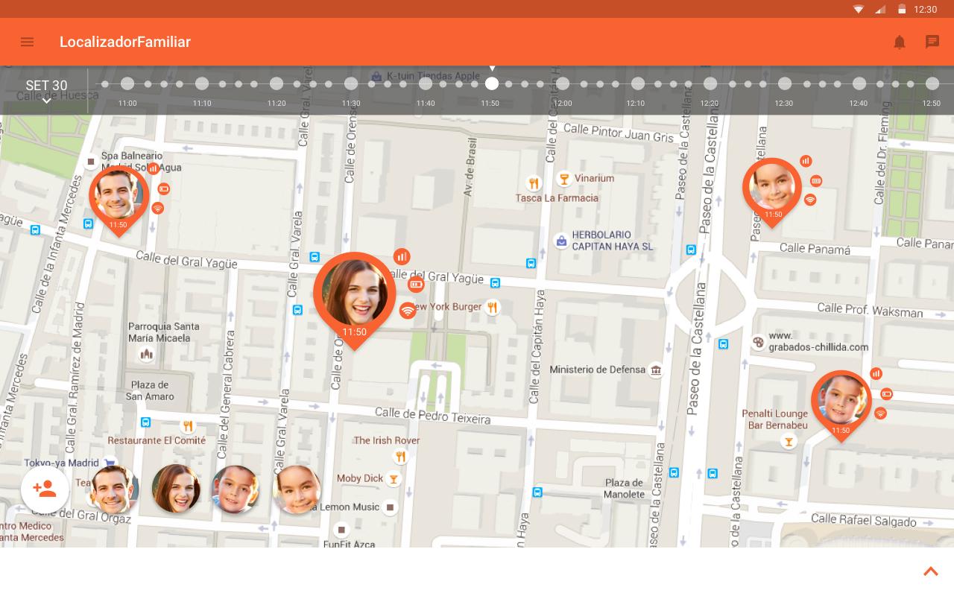This screenshot has width=954, height=596.
Task: Jump timeline to the 12:10 marker
Action: point(637,84)
